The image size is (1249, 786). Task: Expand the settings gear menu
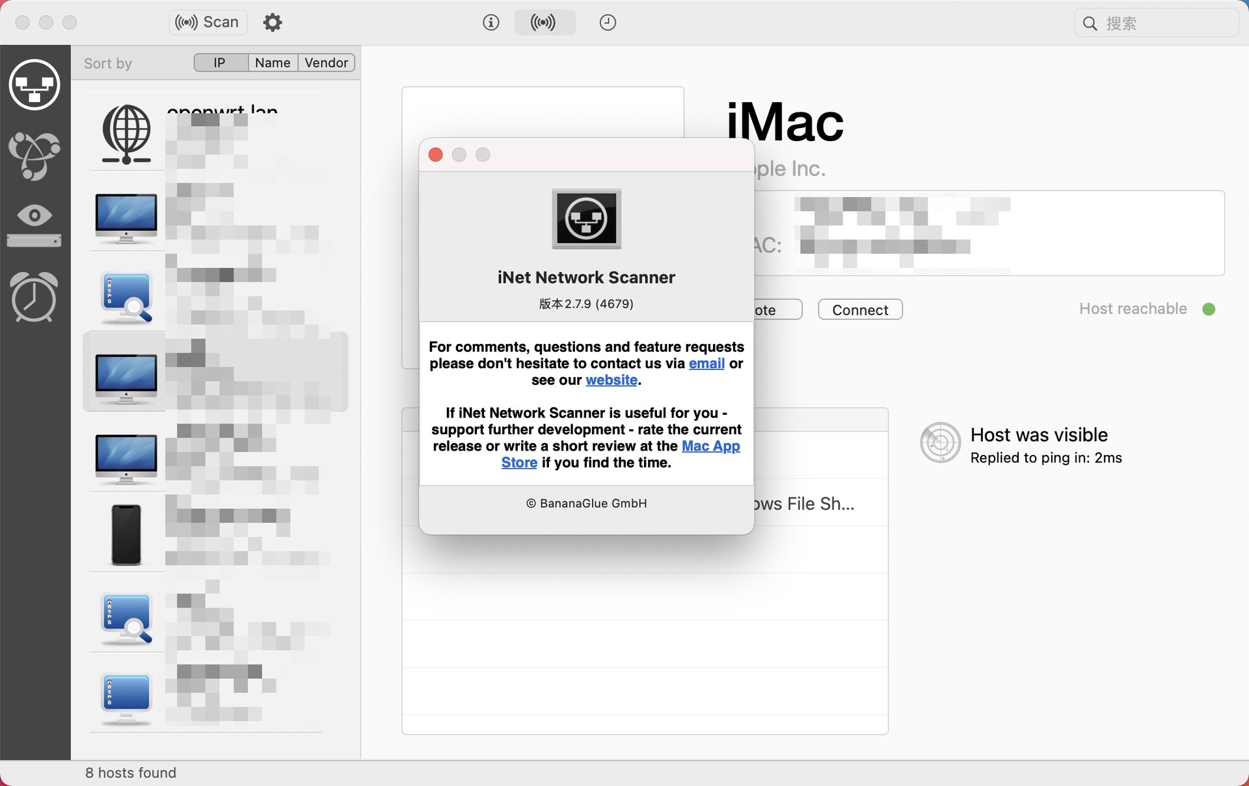click(272, 21)
